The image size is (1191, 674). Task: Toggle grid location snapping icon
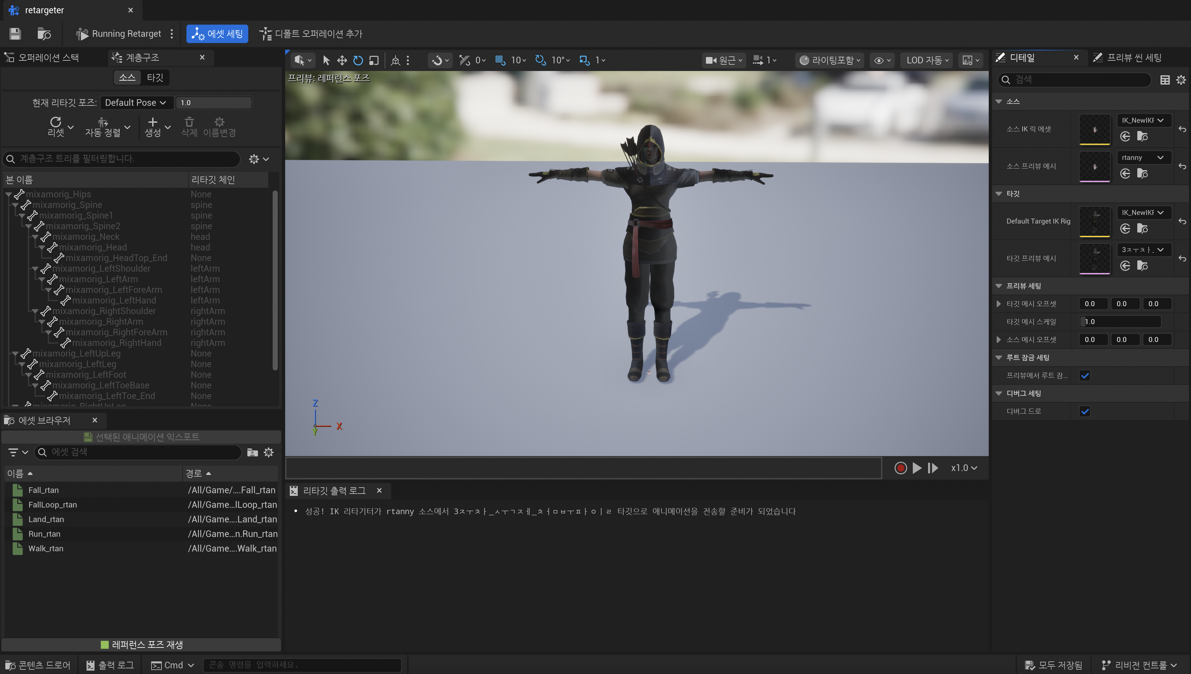[x=500, y=60]
